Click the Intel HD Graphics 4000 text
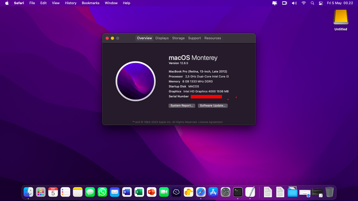 coord(206,91)
